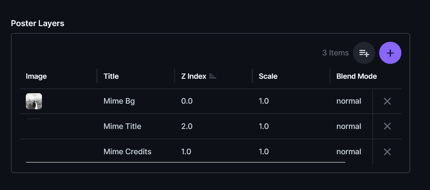430x190 pixels.
Task: Open blend mode for Mime Bg
Action: (x=349, y=101)
